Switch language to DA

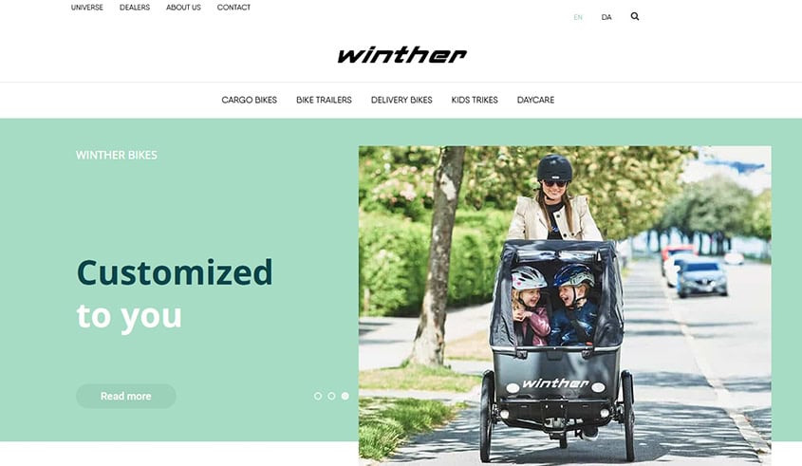(x=606, y=17)
